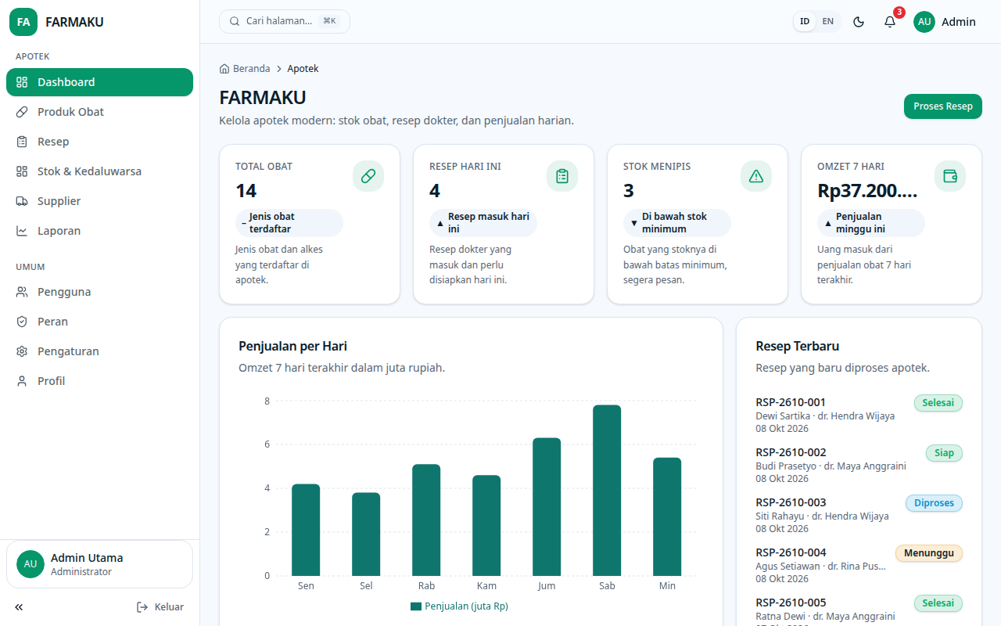
Task: Toggle dark mode with the moon icon
Action: pos(859,22)
